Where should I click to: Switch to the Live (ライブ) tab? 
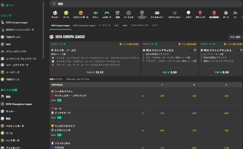click(155, 25)
